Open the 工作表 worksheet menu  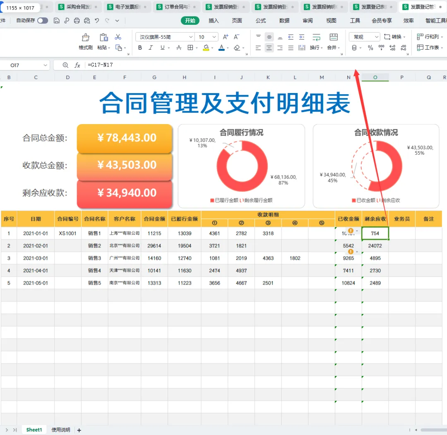430,48
